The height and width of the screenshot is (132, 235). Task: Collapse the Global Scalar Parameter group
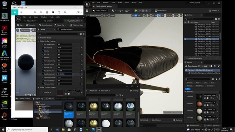click(x=39, y=41)
